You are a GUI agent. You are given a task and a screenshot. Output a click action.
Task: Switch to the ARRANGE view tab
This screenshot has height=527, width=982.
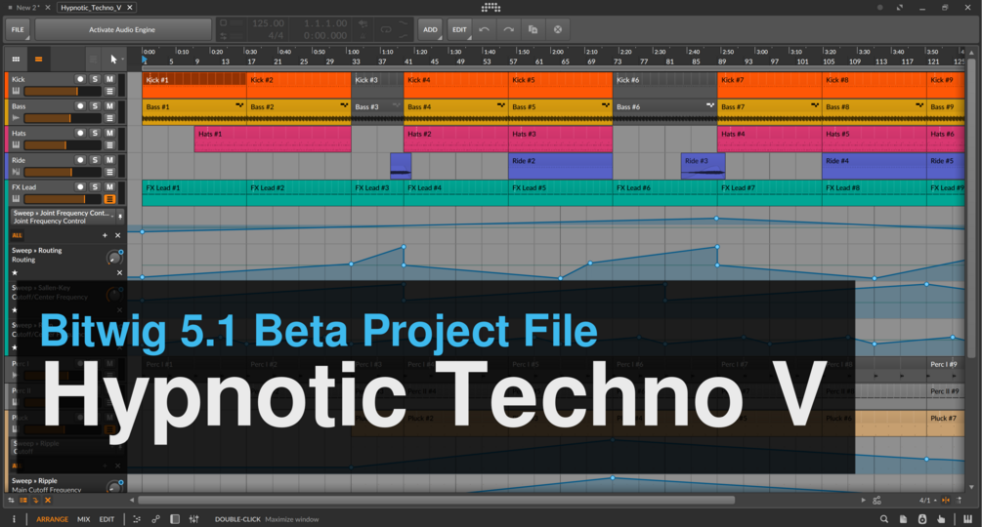(x=52, y=519)
